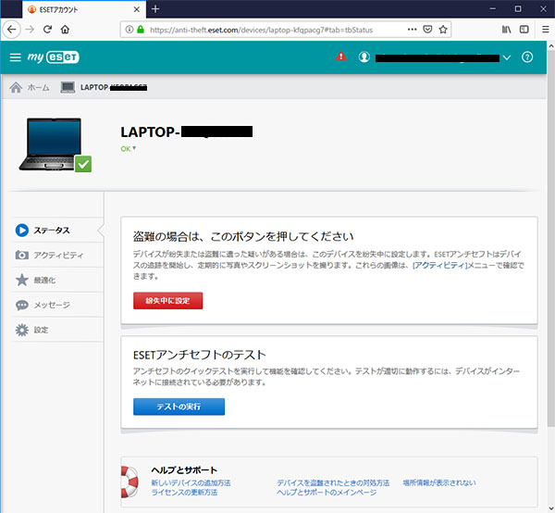Click the camera activity icon

22,255
